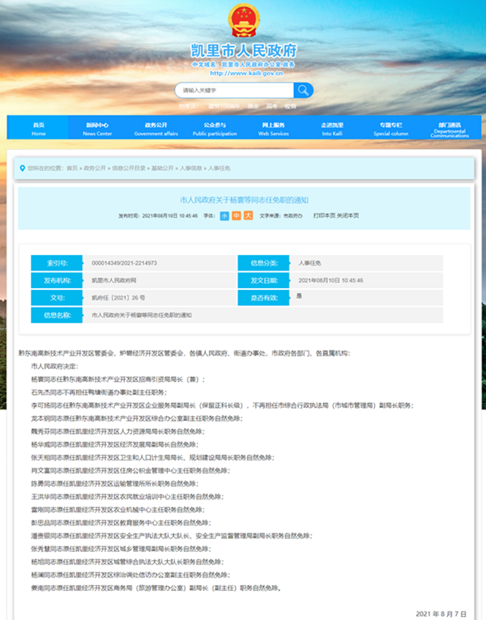
Task: Open Special column nav item
Action: pyautogui.click(x=390, y=129)
